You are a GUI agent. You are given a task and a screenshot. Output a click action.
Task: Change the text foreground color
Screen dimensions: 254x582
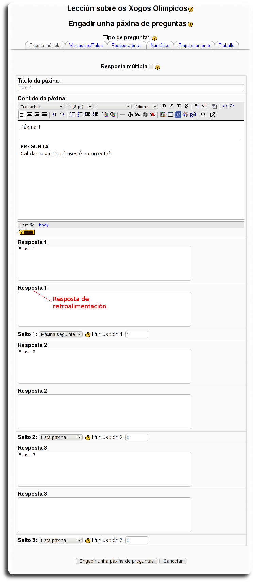(105, 114)
